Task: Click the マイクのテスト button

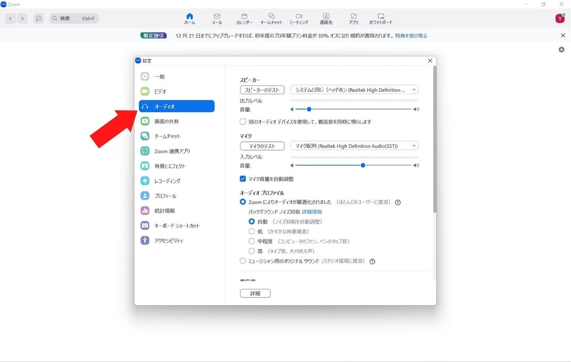Action: click(262, 146)
